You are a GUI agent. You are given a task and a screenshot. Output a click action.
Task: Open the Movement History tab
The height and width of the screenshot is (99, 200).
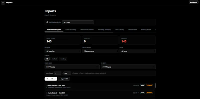87,30
